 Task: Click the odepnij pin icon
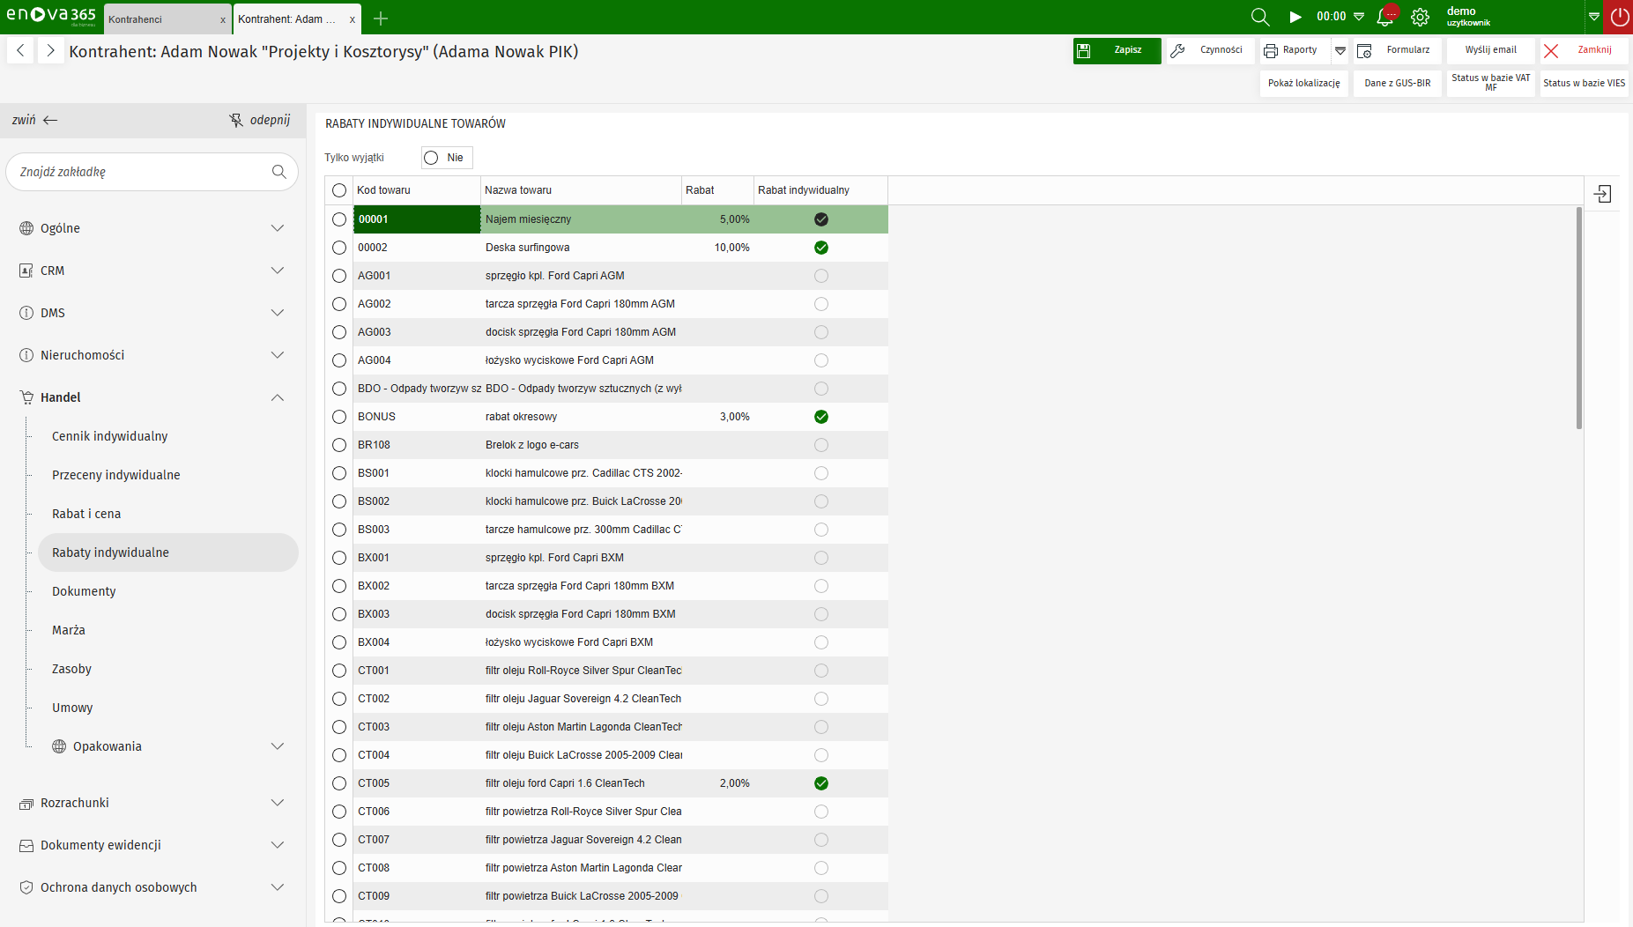pyautogui.click(x=236, y=120)
